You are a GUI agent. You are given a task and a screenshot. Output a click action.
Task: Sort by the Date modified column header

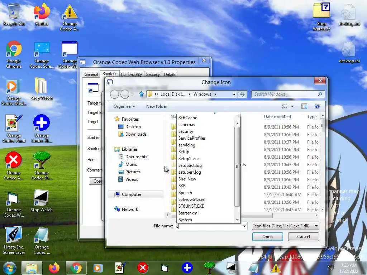[277, 117]
